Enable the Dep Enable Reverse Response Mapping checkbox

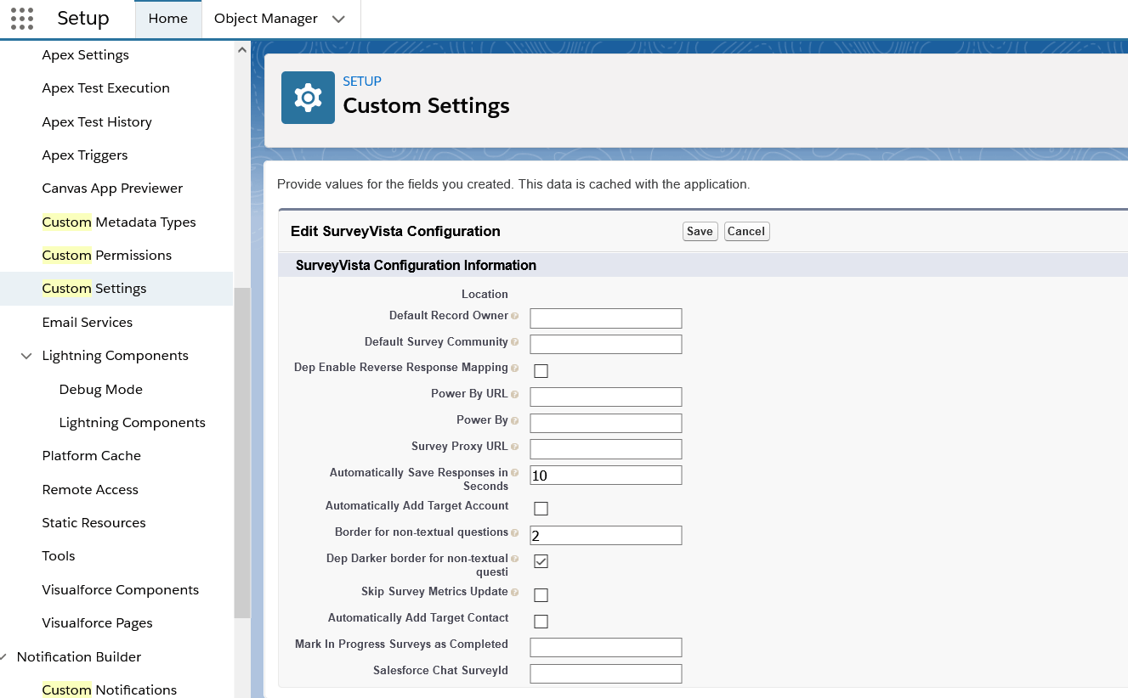click(x=541, y=370)
